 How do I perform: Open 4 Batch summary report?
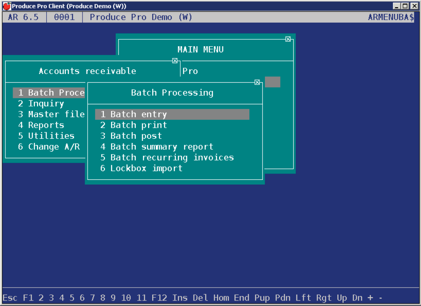coord(156,147)
